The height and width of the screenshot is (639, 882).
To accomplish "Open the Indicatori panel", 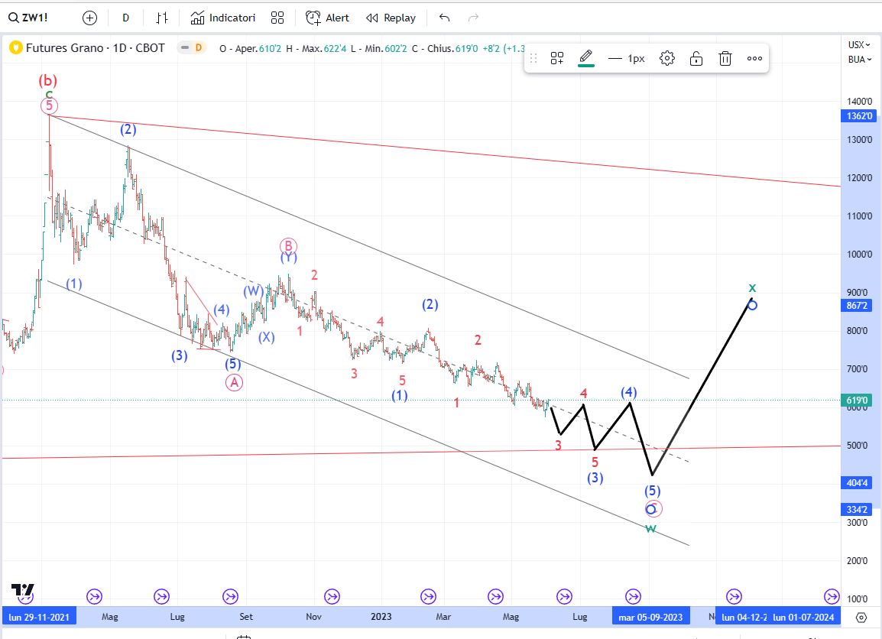I will (222, 18).
